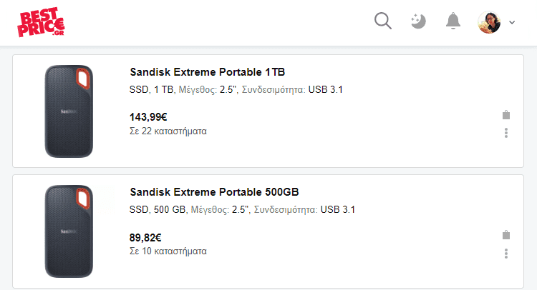Click the 89,82€ price
Screen dimensions: 537x290
tap(145, 237)
